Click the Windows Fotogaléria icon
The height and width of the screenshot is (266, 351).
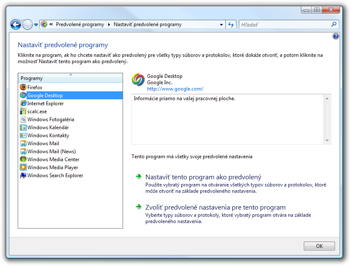pos(23,120)
